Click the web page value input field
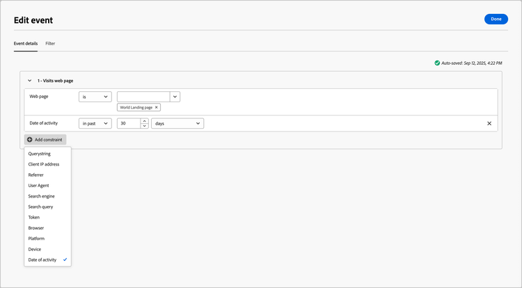Viewport: 522px width, 288px height. (x=143, y=97)
